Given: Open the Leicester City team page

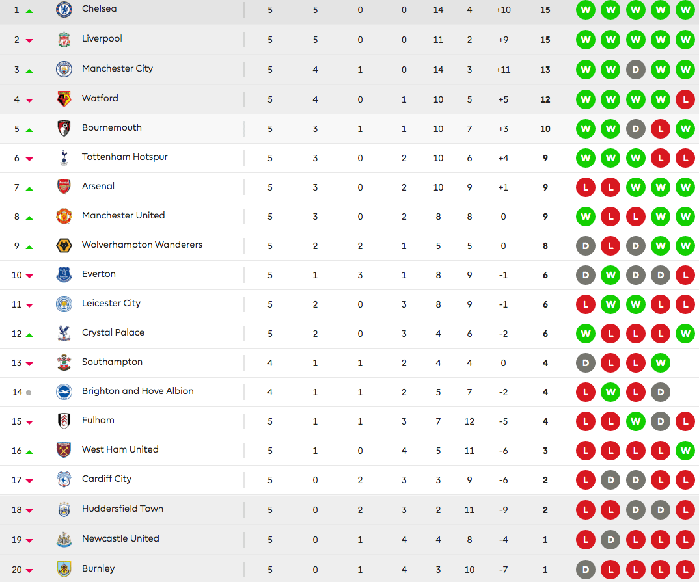Looking at the screenshot, I should [111, 303].
